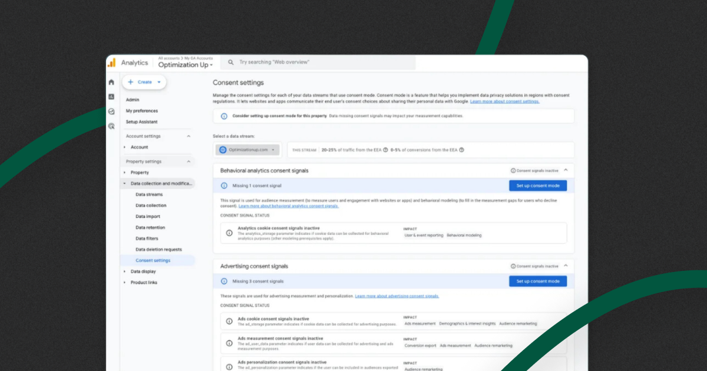This screenshot has height=371, width=707.
Task: Open the Create button dropdown arrow
Action: pyautogui.click(x=158, y=82)
